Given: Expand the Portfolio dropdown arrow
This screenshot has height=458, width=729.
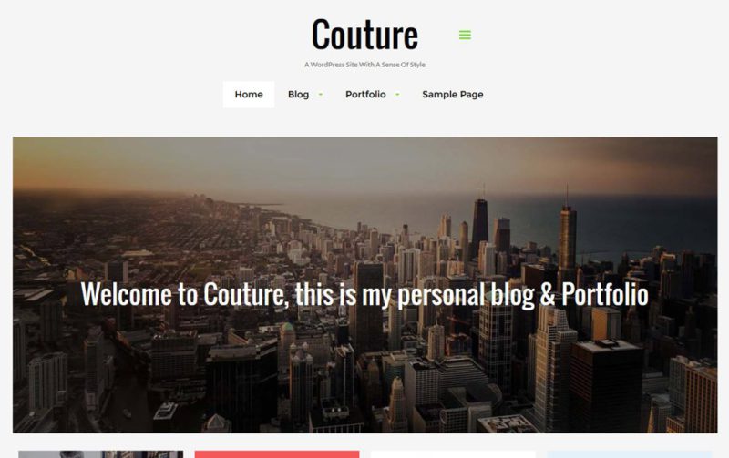Looking at the screenshot, I should tap(397, 95).
